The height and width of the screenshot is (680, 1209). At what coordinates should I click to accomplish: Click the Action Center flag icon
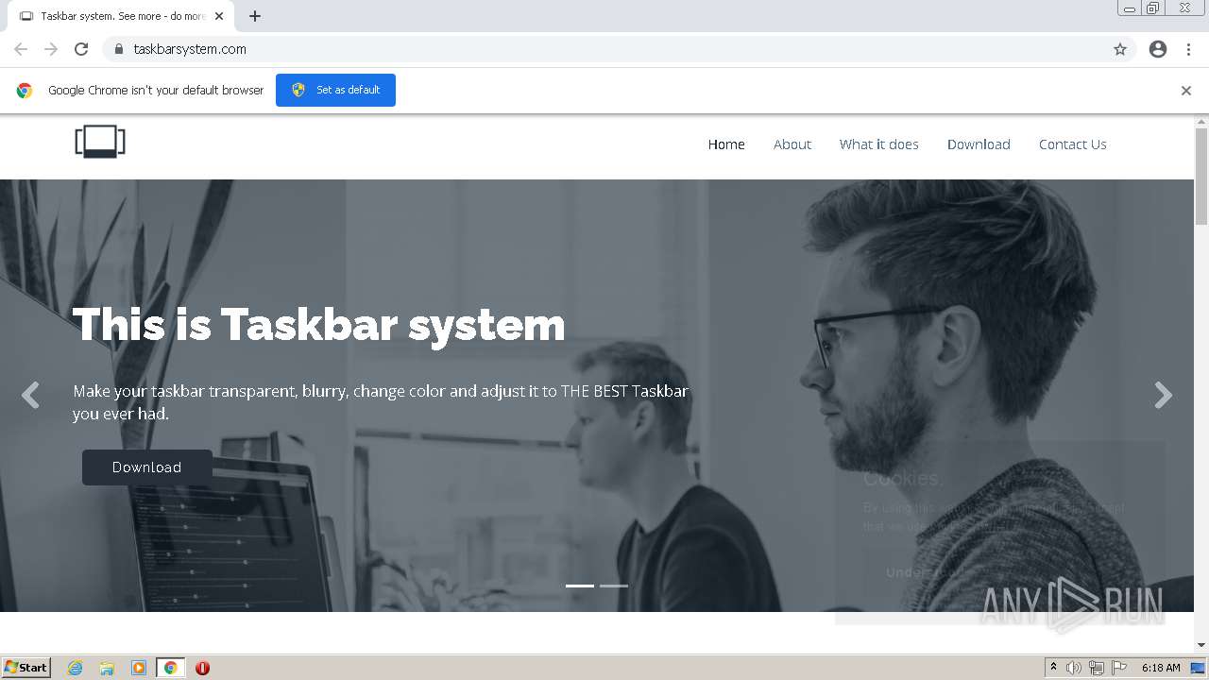[1119, 668]
